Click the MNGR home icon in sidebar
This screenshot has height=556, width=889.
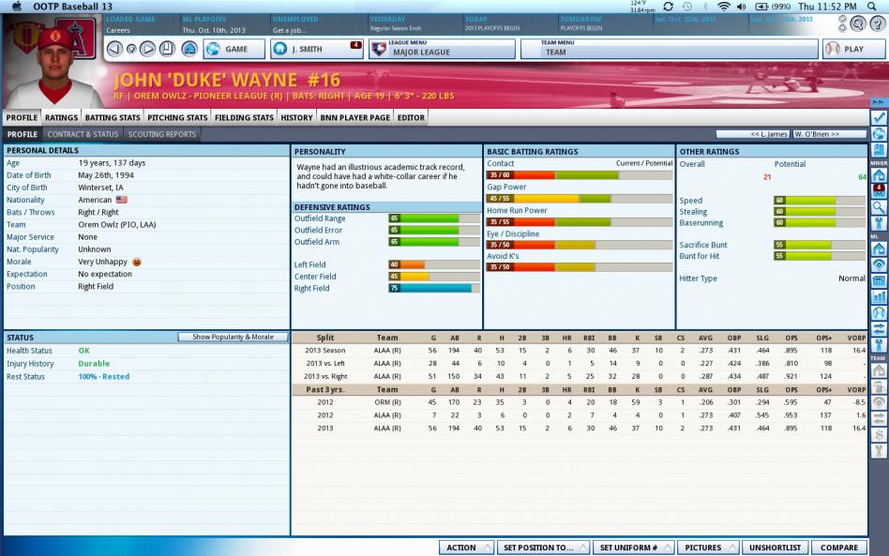coord(879,175)
